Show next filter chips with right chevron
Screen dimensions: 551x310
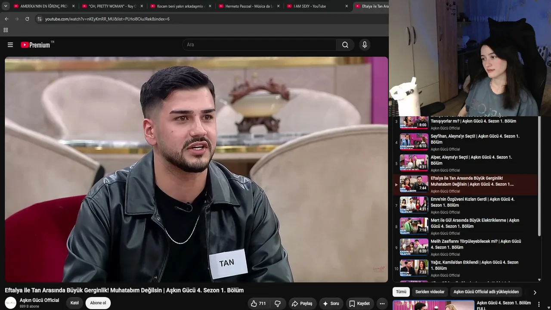coord(535,292)
